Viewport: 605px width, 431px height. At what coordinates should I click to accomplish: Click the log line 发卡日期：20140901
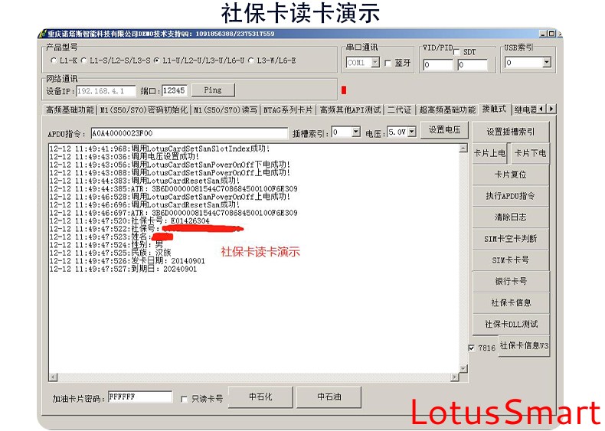pos(127,261)
